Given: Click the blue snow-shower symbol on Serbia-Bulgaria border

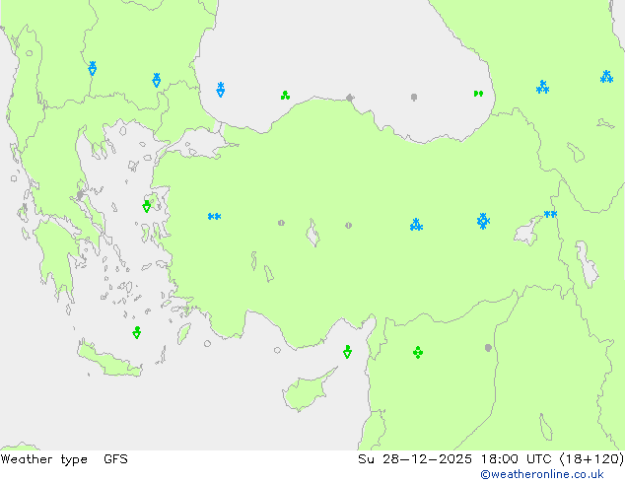Looking at the screenshot, I should (x=92, y=69).
